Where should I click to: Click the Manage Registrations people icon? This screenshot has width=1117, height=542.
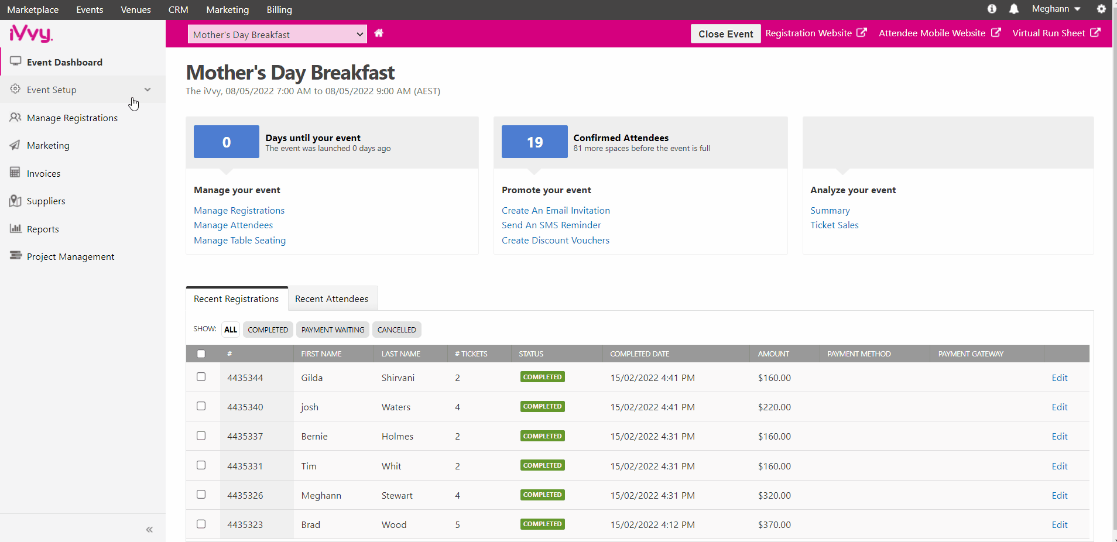15,117
